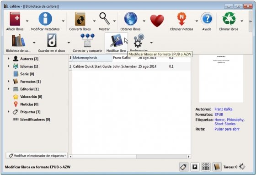Expand Formatos [1] tree node
Viewport: 256px width, 175px height.
pos(9,81)
